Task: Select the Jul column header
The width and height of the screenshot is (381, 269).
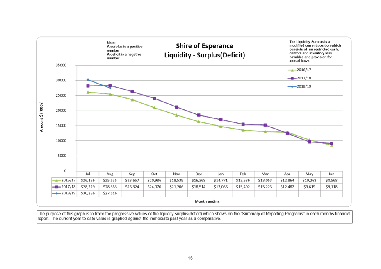Action: click(x=88, y=174)
